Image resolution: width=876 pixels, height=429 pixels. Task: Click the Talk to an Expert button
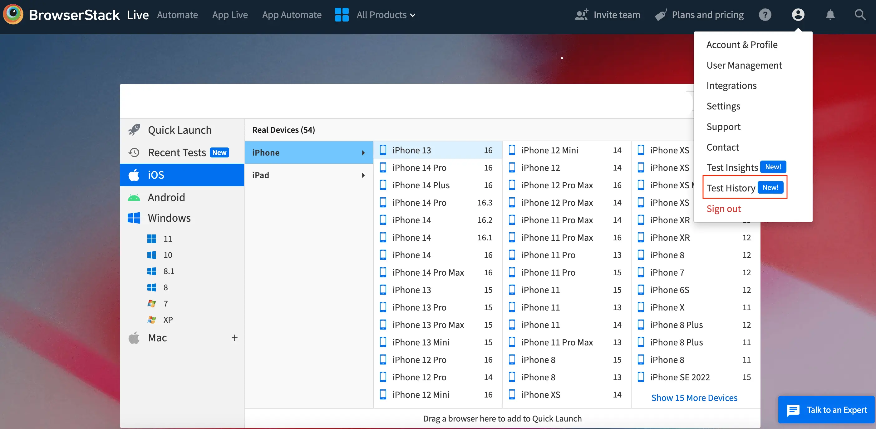[826, 410]
